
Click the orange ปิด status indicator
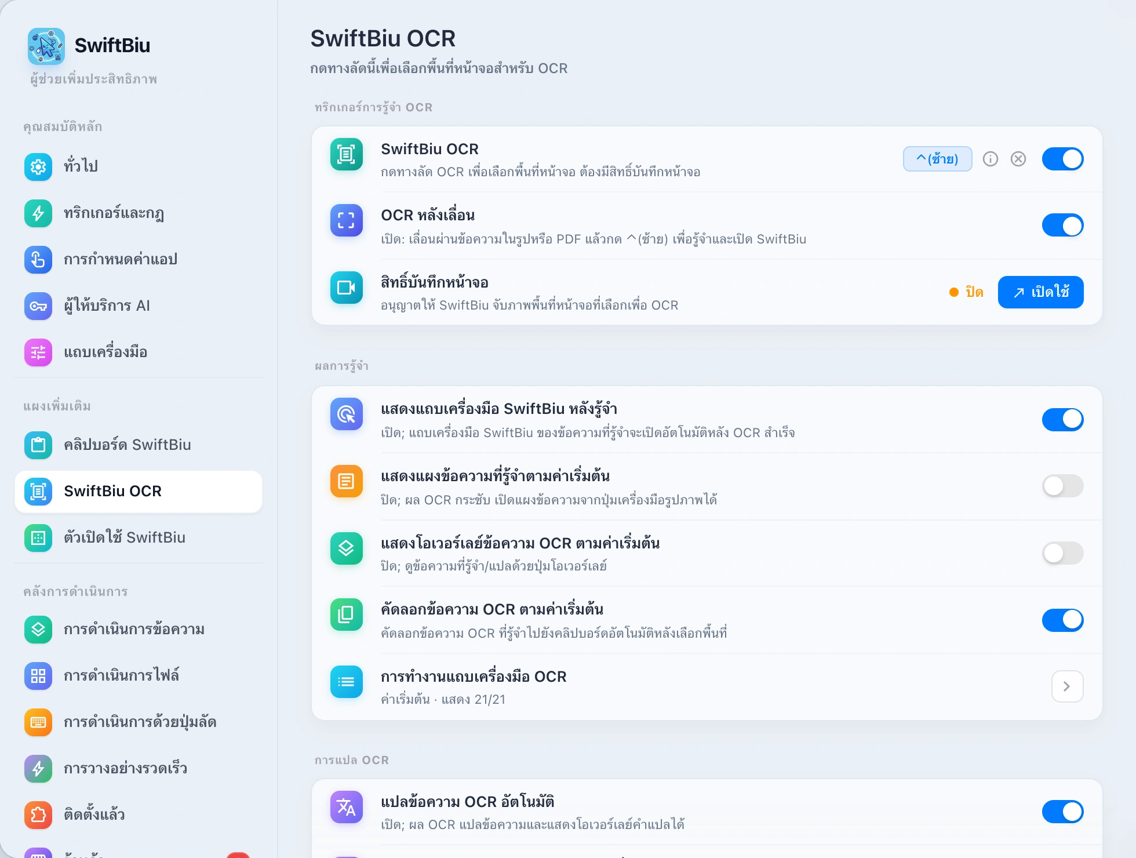coord(967,292)
